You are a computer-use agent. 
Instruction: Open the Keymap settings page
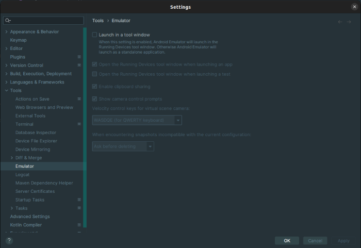[x=19, y=40]
